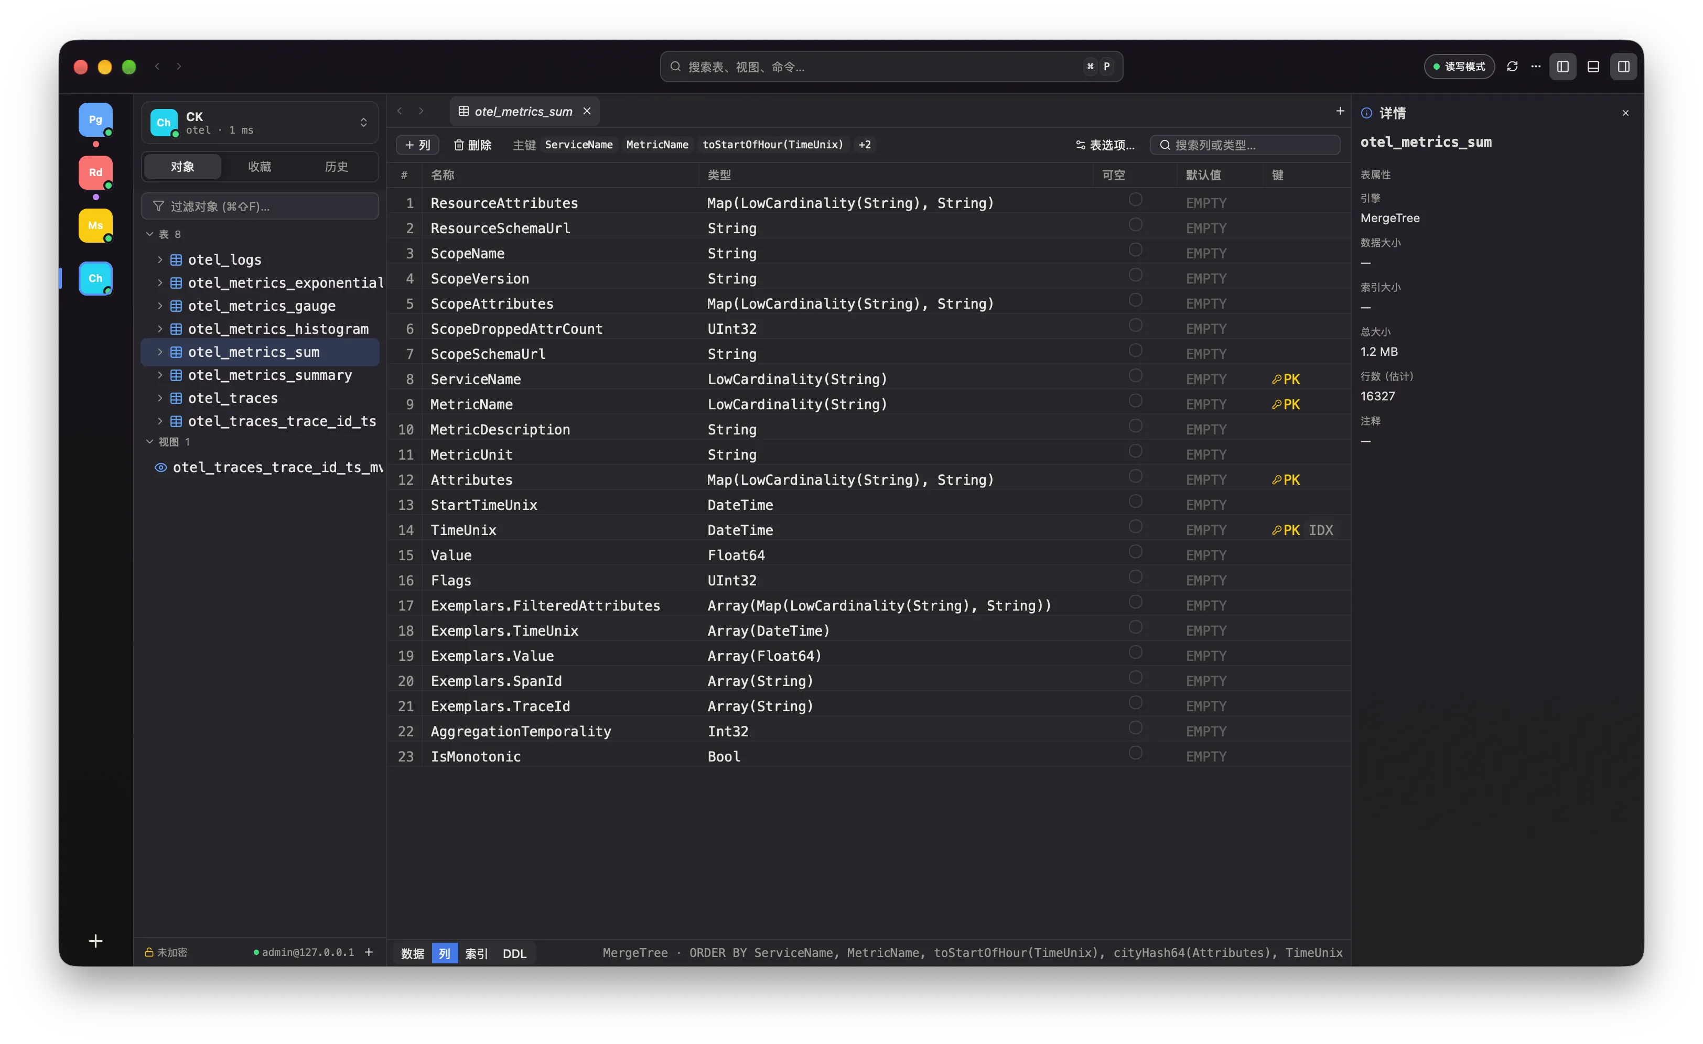Open the otel_traces_trace_id_ts_mv view
The image size is (1703, 1044).
(269, 468)
